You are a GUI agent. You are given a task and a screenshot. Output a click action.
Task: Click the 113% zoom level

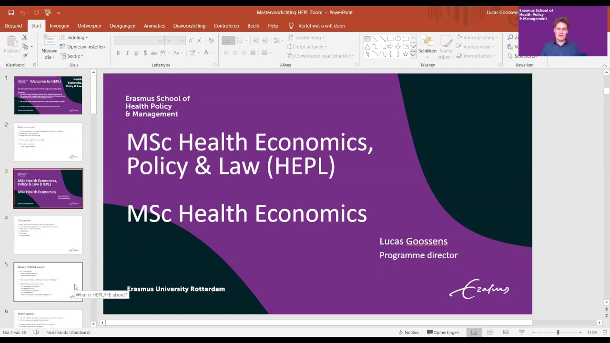point(592,333)
